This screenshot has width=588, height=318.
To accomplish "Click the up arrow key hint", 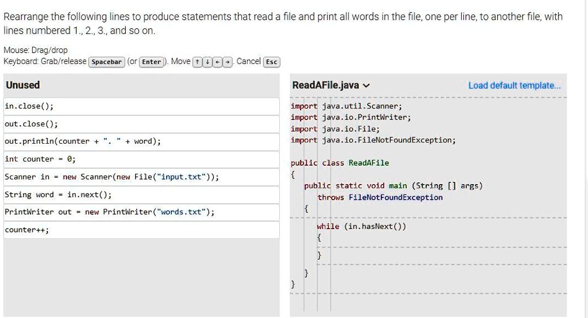I will [x=197, y=62].
